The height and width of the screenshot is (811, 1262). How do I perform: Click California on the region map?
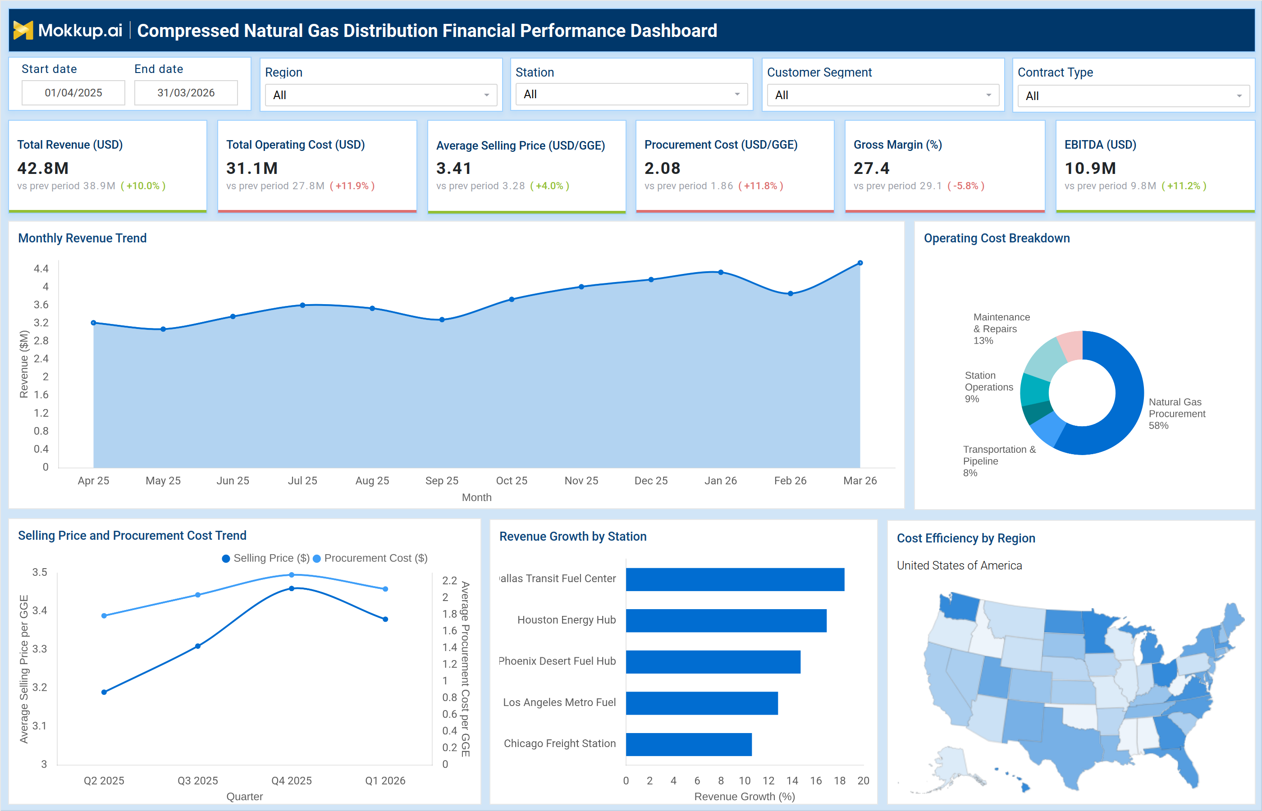coord(943,684)
